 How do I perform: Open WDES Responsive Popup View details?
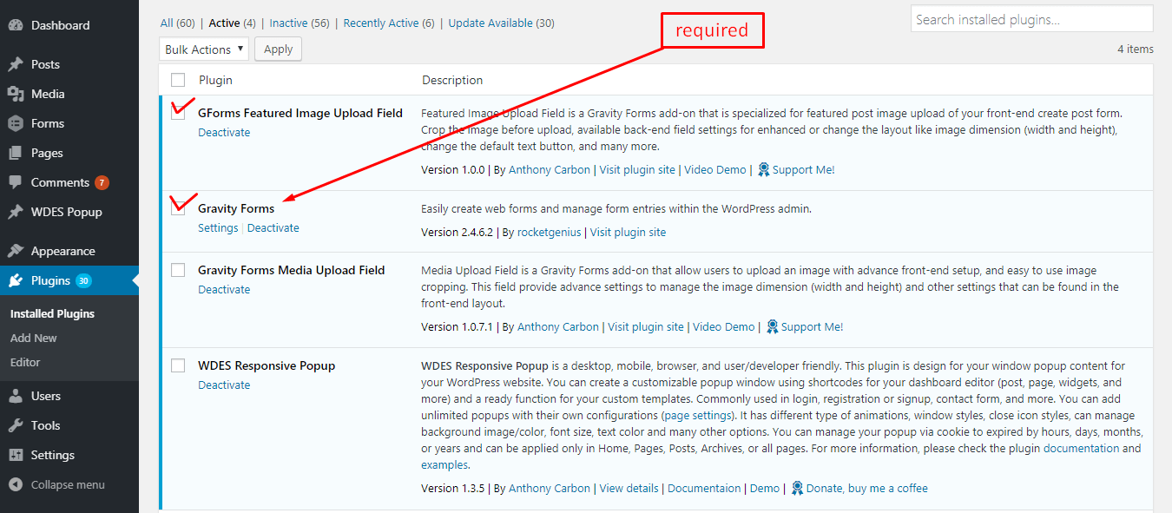[x=629, y=489]
